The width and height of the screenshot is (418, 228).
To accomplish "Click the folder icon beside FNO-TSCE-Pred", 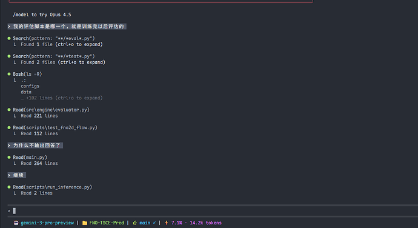I will pyautogui.click(x=85, y=223).
